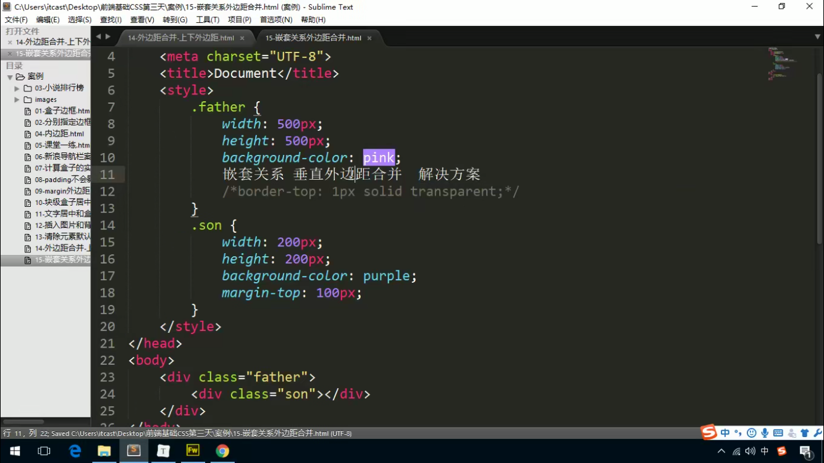The height and width of the screenshot is (463, 824).
Task: Click line number 11 in the gutter
Action: point(107,175)
